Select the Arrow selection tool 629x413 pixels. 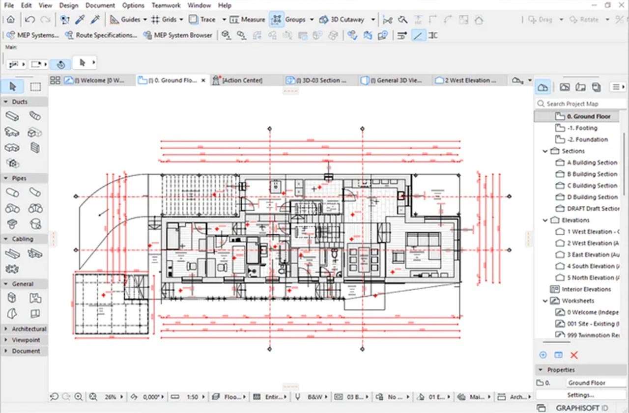click(13, 87)
